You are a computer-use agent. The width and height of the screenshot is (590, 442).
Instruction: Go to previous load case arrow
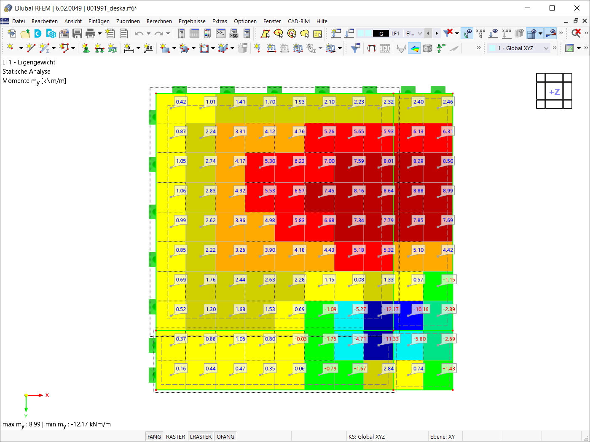428,33
